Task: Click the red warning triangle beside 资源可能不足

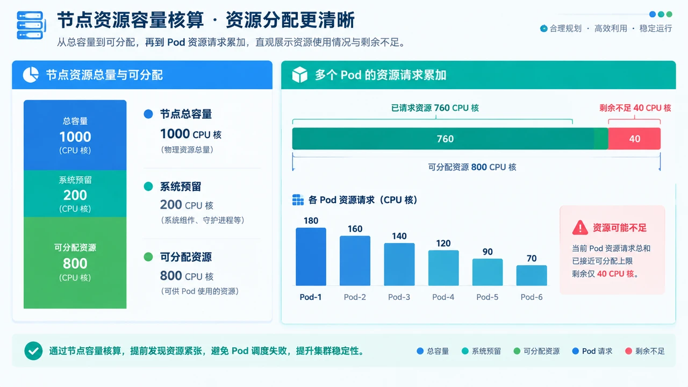Action: pos(580,227)
